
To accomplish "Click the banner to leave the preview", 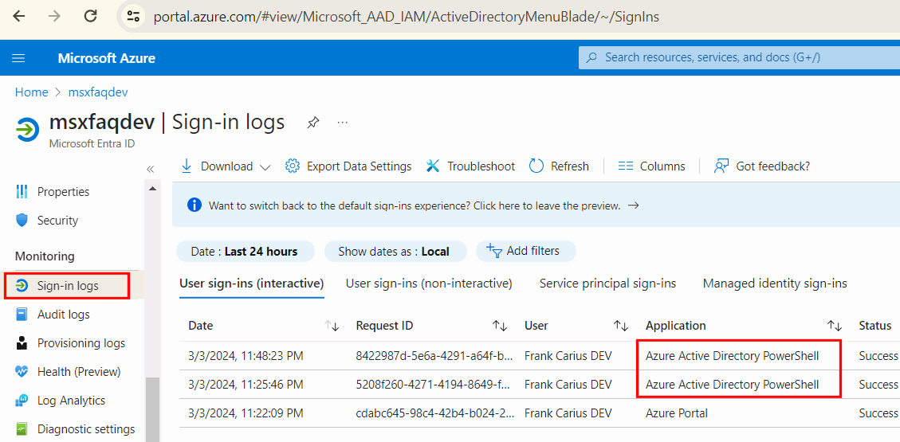I will click(415, 205).
